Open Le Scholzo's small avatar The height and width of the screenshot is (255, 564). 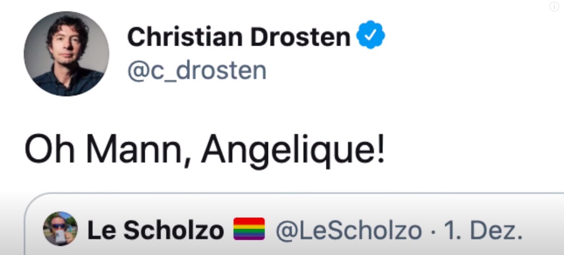[60, 228]
